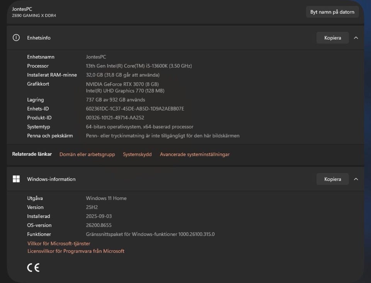Screen dimensions: 371x283
Task: Click the Enhetsinfo info icon
Action: click(x=16, y=37)
